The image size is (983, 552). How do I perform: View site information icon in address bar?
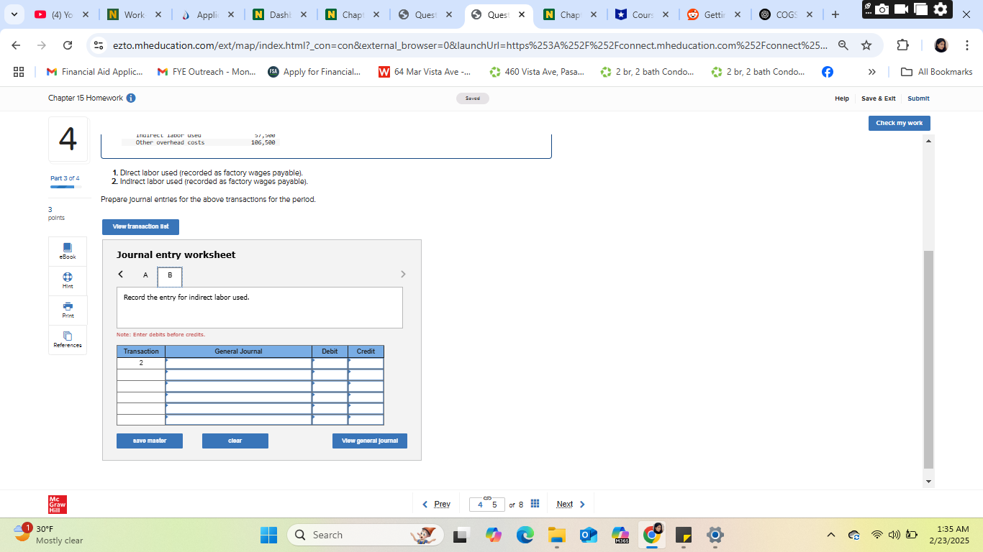pos(99,45)
